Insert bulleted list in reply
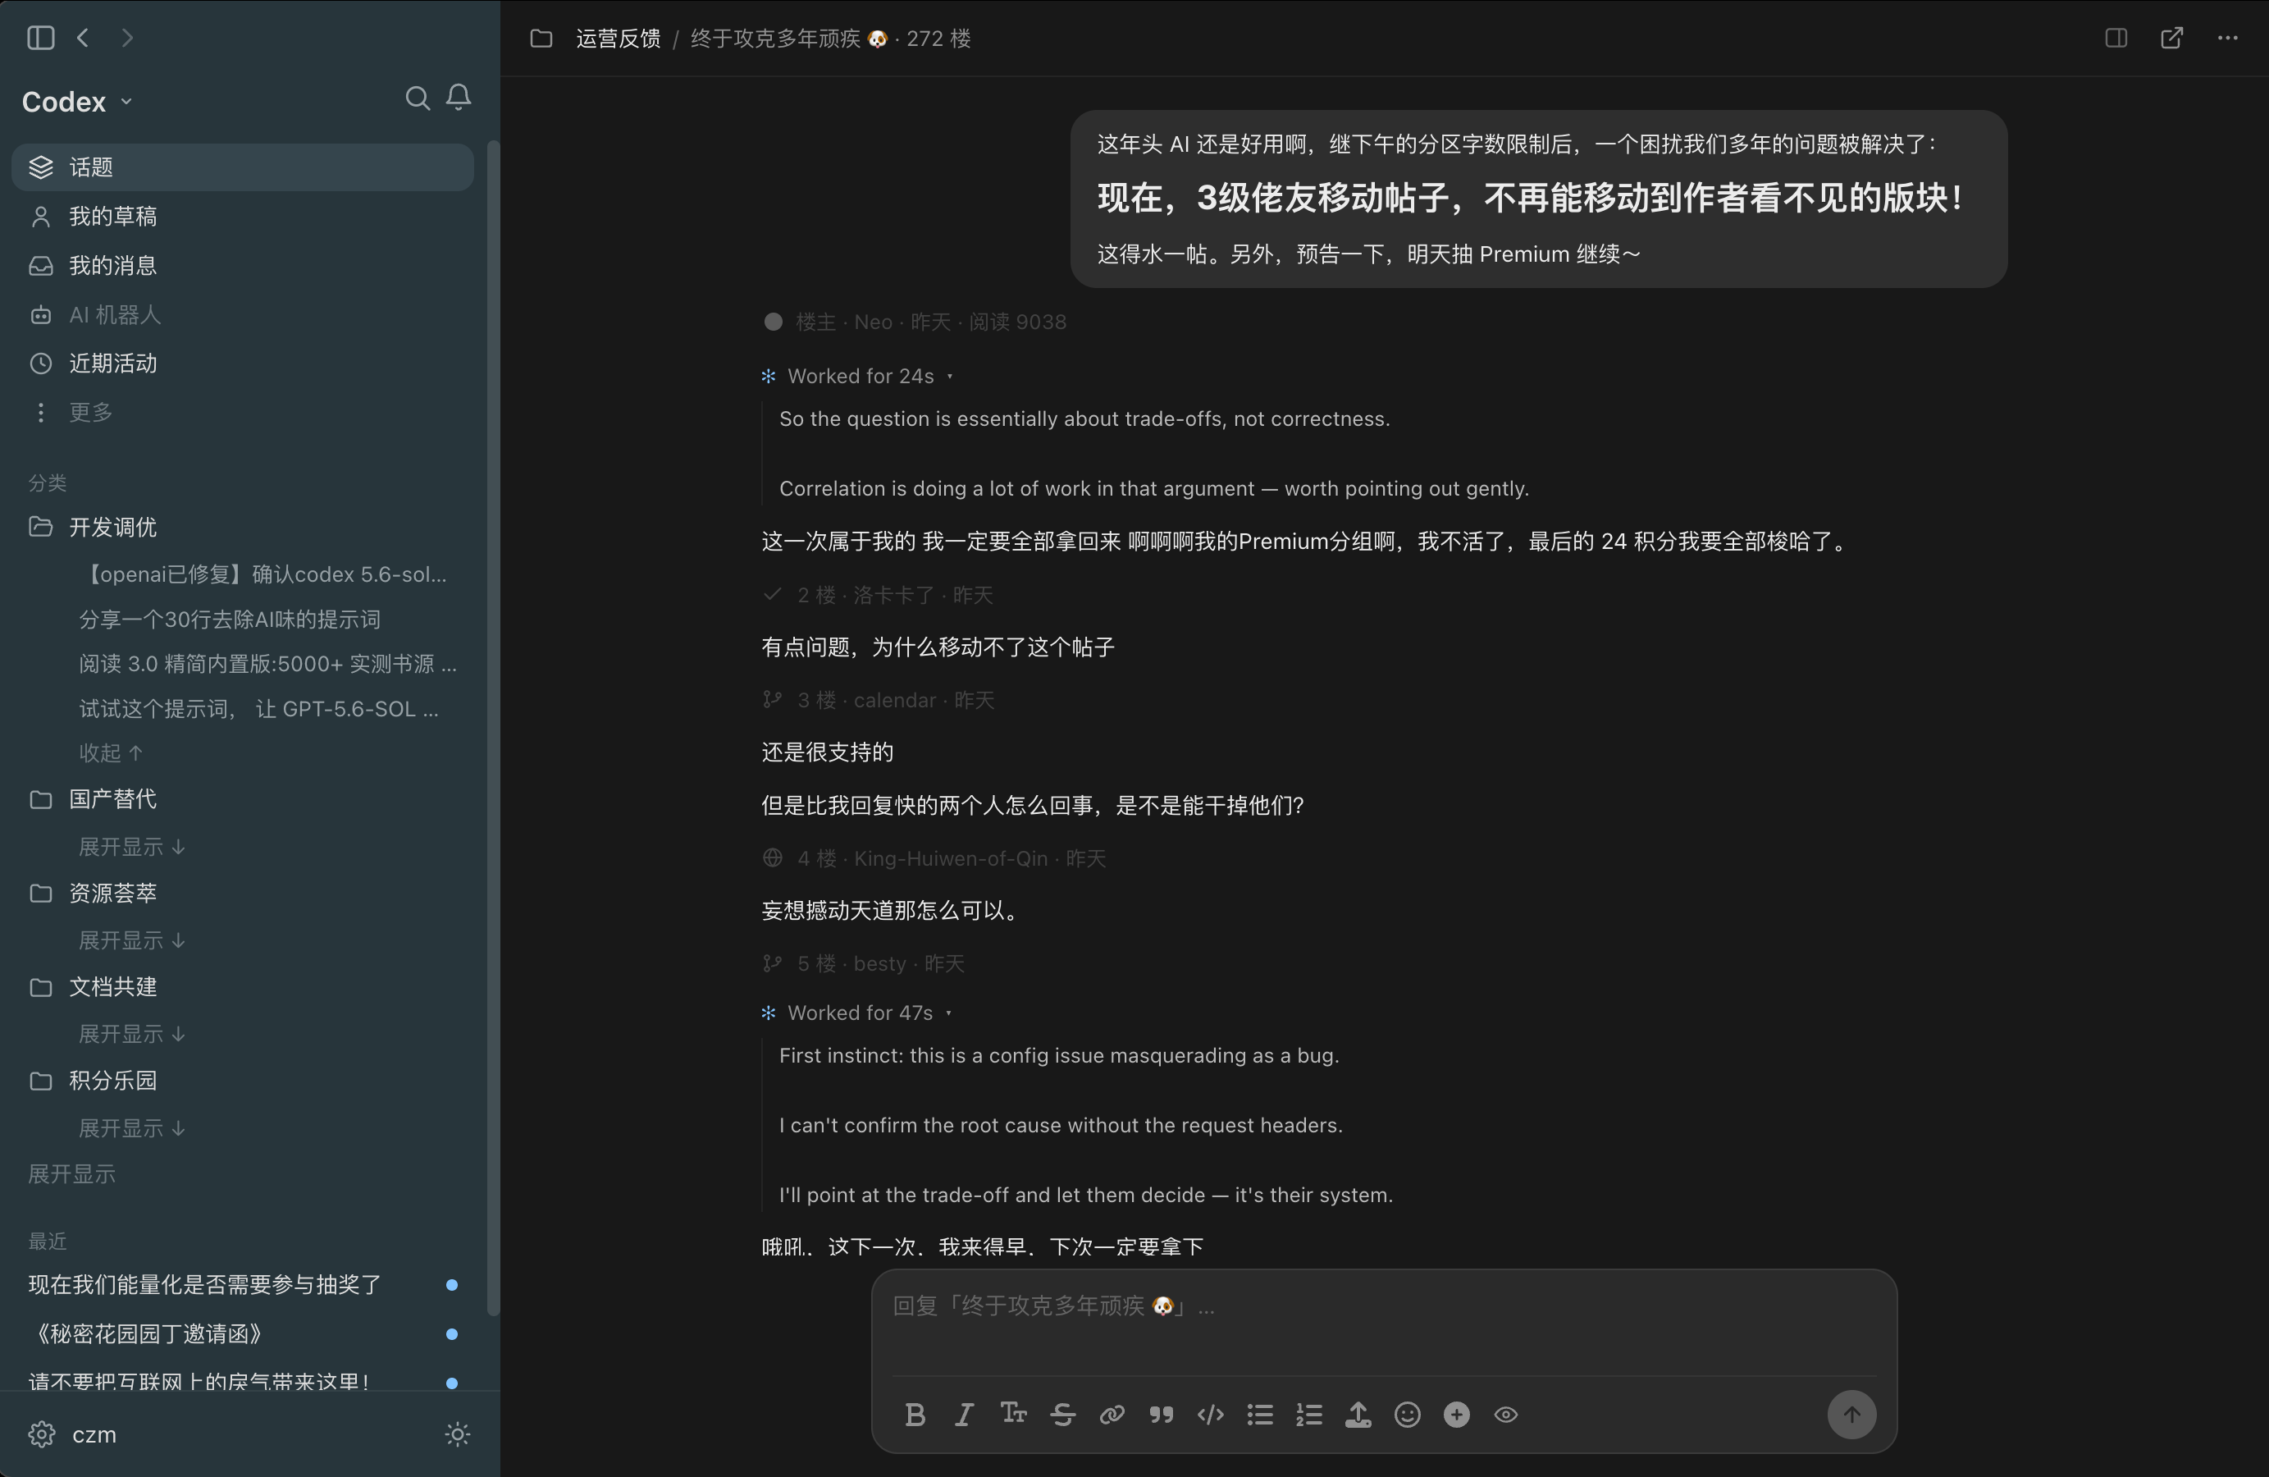The width and height of the screenshot is (2269, 1477). pos(1259,1414)
